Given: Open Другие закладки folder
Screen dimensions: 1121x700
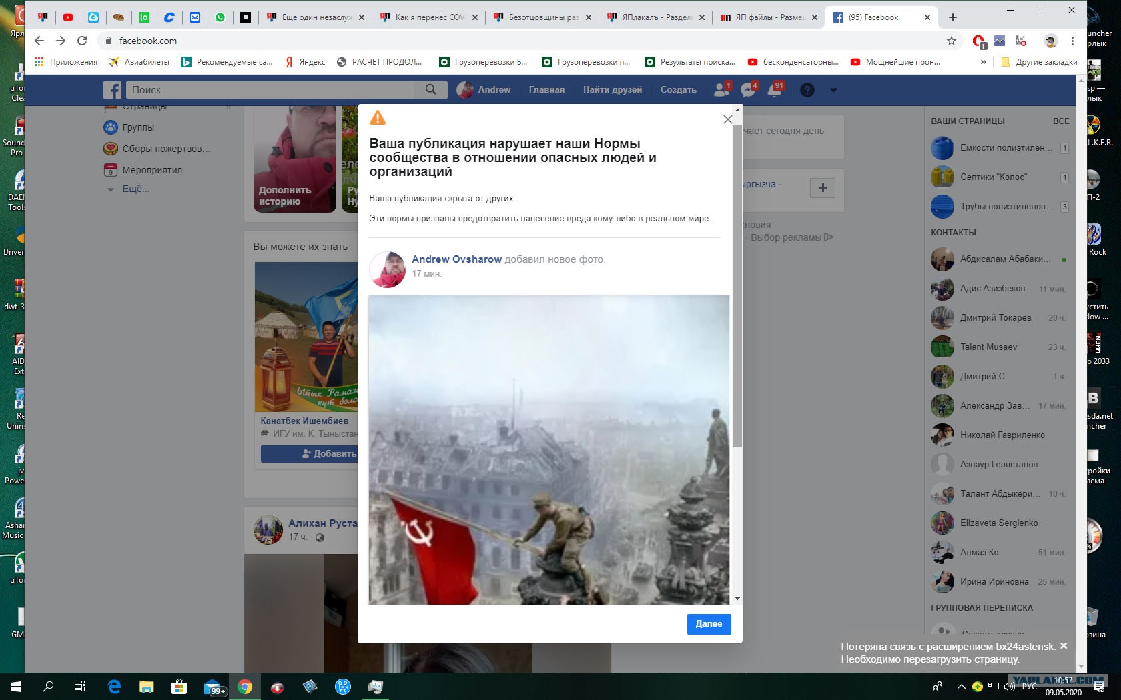Looking at the screenshot, I should 1040,62.
